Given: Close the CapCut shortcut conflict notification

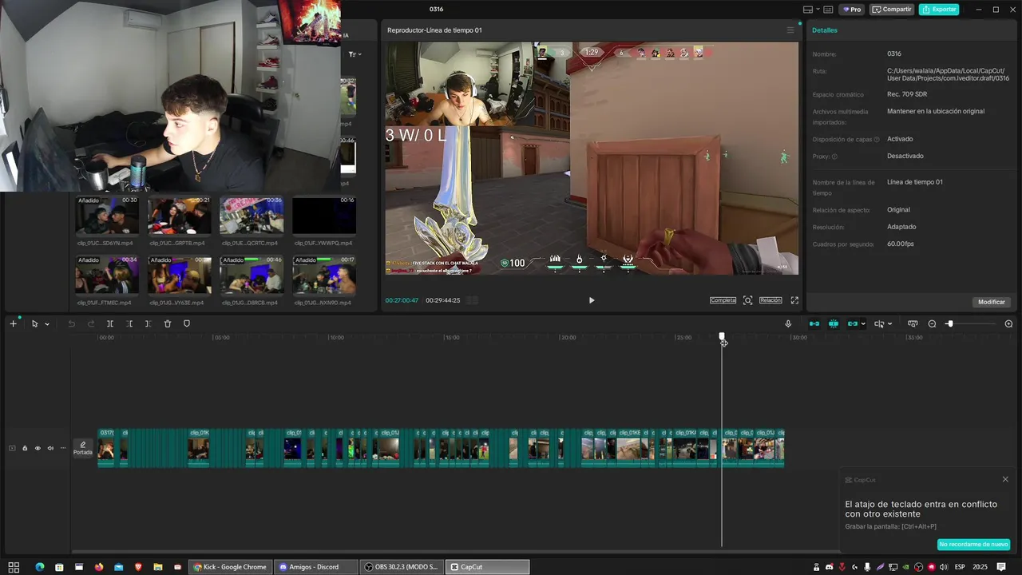Looking at the screenshot, I should pyautogui.click(x=1005, y=479).
